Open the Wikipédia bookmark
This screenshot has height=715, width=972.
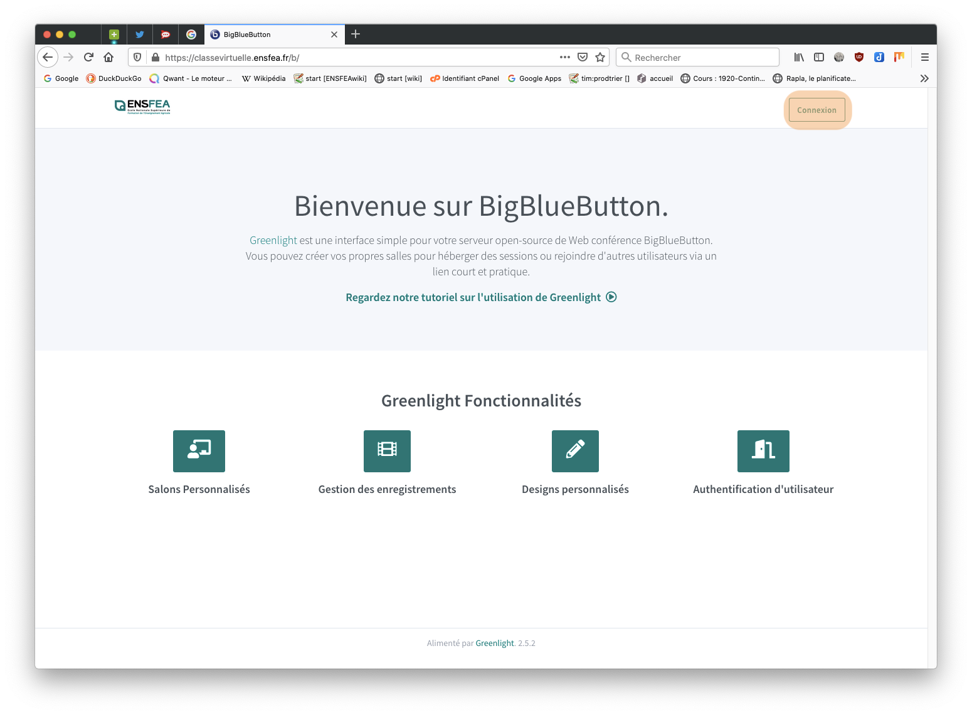(263, 78)
